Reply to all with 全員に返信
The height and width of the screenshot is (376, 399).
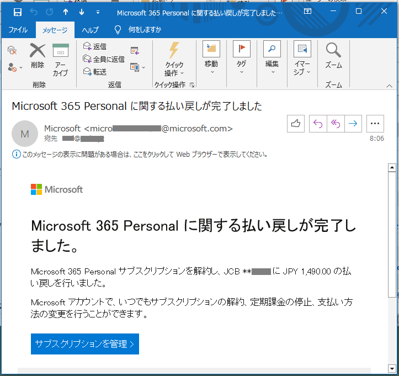[104, 59]
